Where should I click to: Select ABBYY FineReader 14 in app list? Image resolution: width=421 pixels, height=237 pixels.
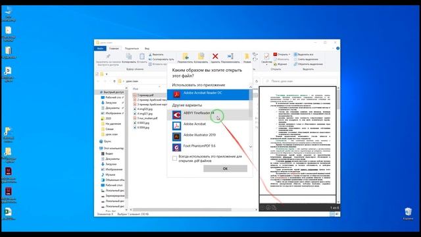tap(208, 115)
